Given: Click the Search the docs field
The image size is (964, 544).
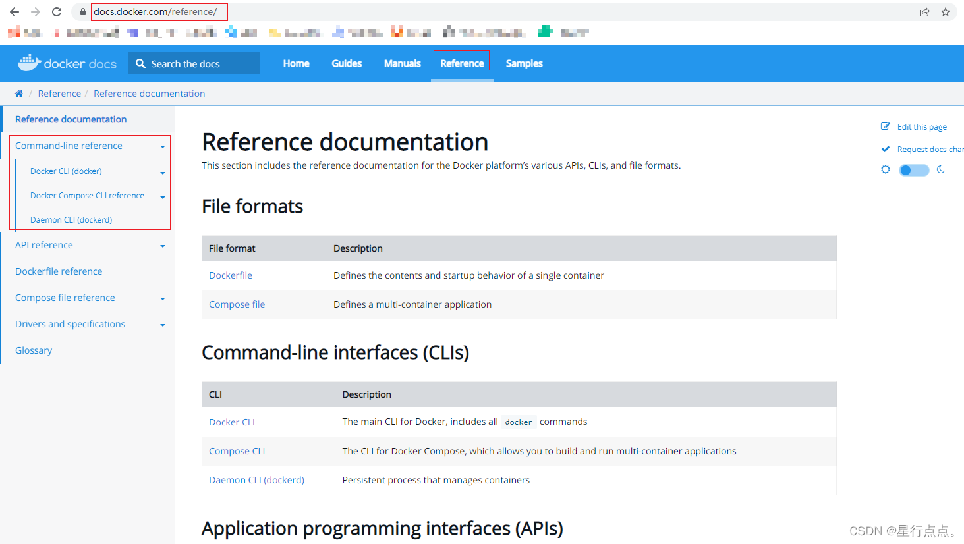Looking at the screenshot, I should (194, 63).
